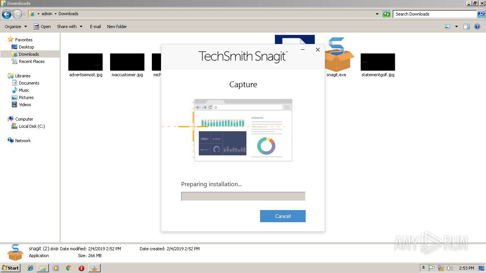Open Local Disk (C:)
The image size is (486, 273).
point(32,126)
